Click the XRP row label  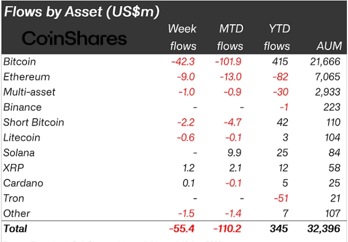(x=14, y=168)
